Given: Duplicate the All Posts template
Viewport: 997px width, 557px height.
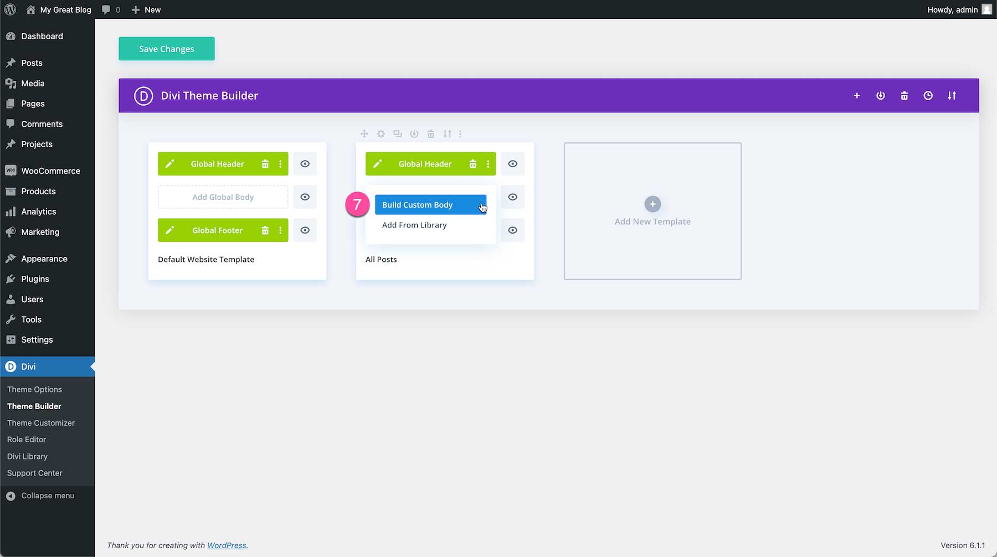Looking at the screenshot, I should [x=398, y=133].
